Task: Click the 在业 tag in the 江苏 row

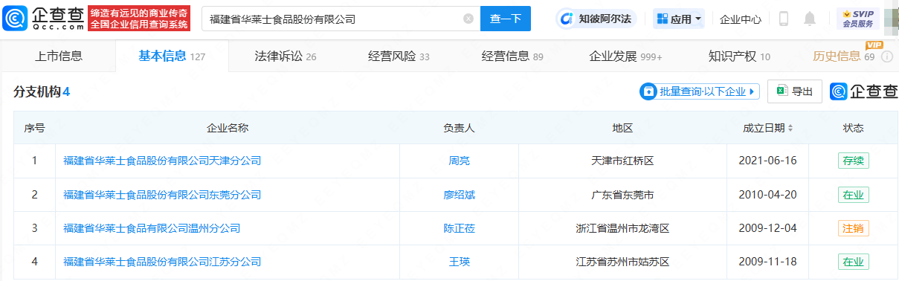Action: [x=853, y=262]
